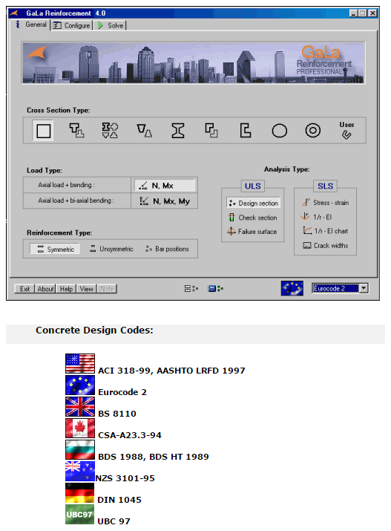Click the UK flag for BS 8110

80,407
